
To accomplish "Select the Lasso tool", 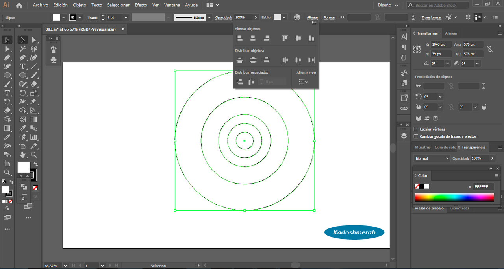I will point(34,49).
